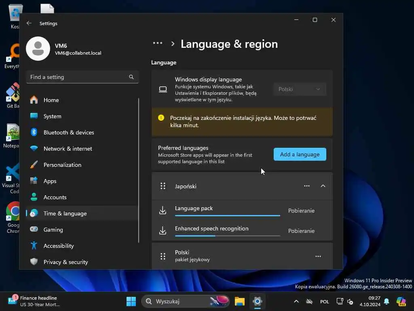This screenshot has height=311, width=414.
Task: Open the Copilot Preview taskbar icon
Action: (x=401, y=301)
